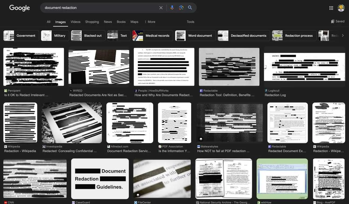Switch to the News tab

(x=108, y=22)
